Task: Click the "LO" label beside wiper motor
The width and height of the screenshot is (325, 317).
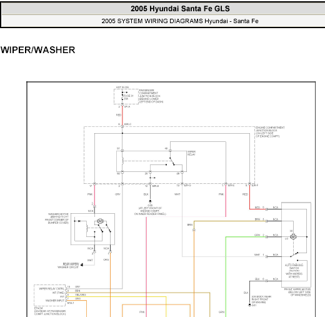Action: coord(286,238)
